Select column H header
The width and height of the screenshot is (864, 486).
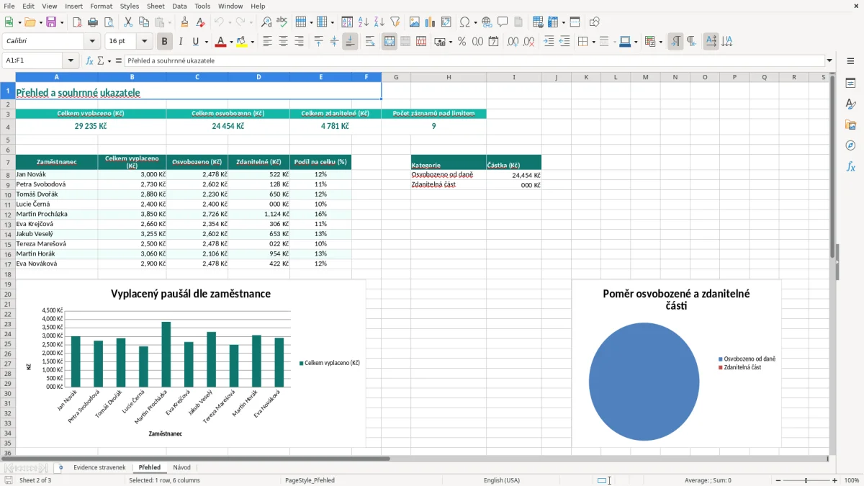[x=449, y=77]
